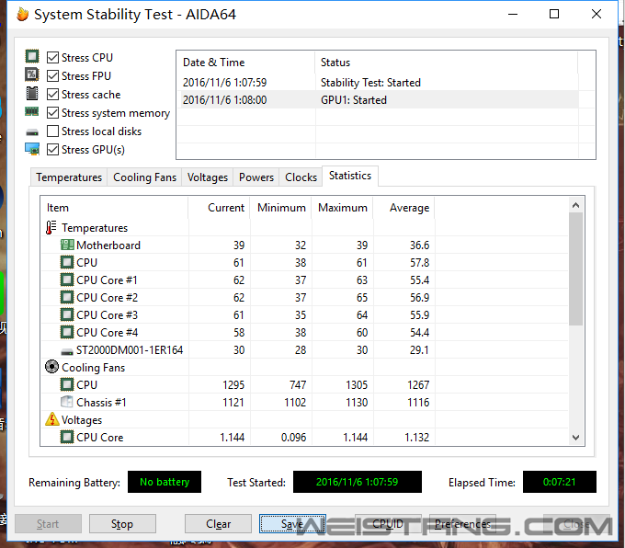
Task: Click the AIDA64 flame icon in title bar
Action: pyautogui.click(x=23, y=15)
